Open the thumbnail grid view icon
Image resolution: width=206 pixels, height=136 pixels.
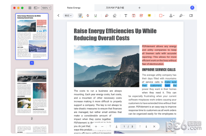[30, 8]
